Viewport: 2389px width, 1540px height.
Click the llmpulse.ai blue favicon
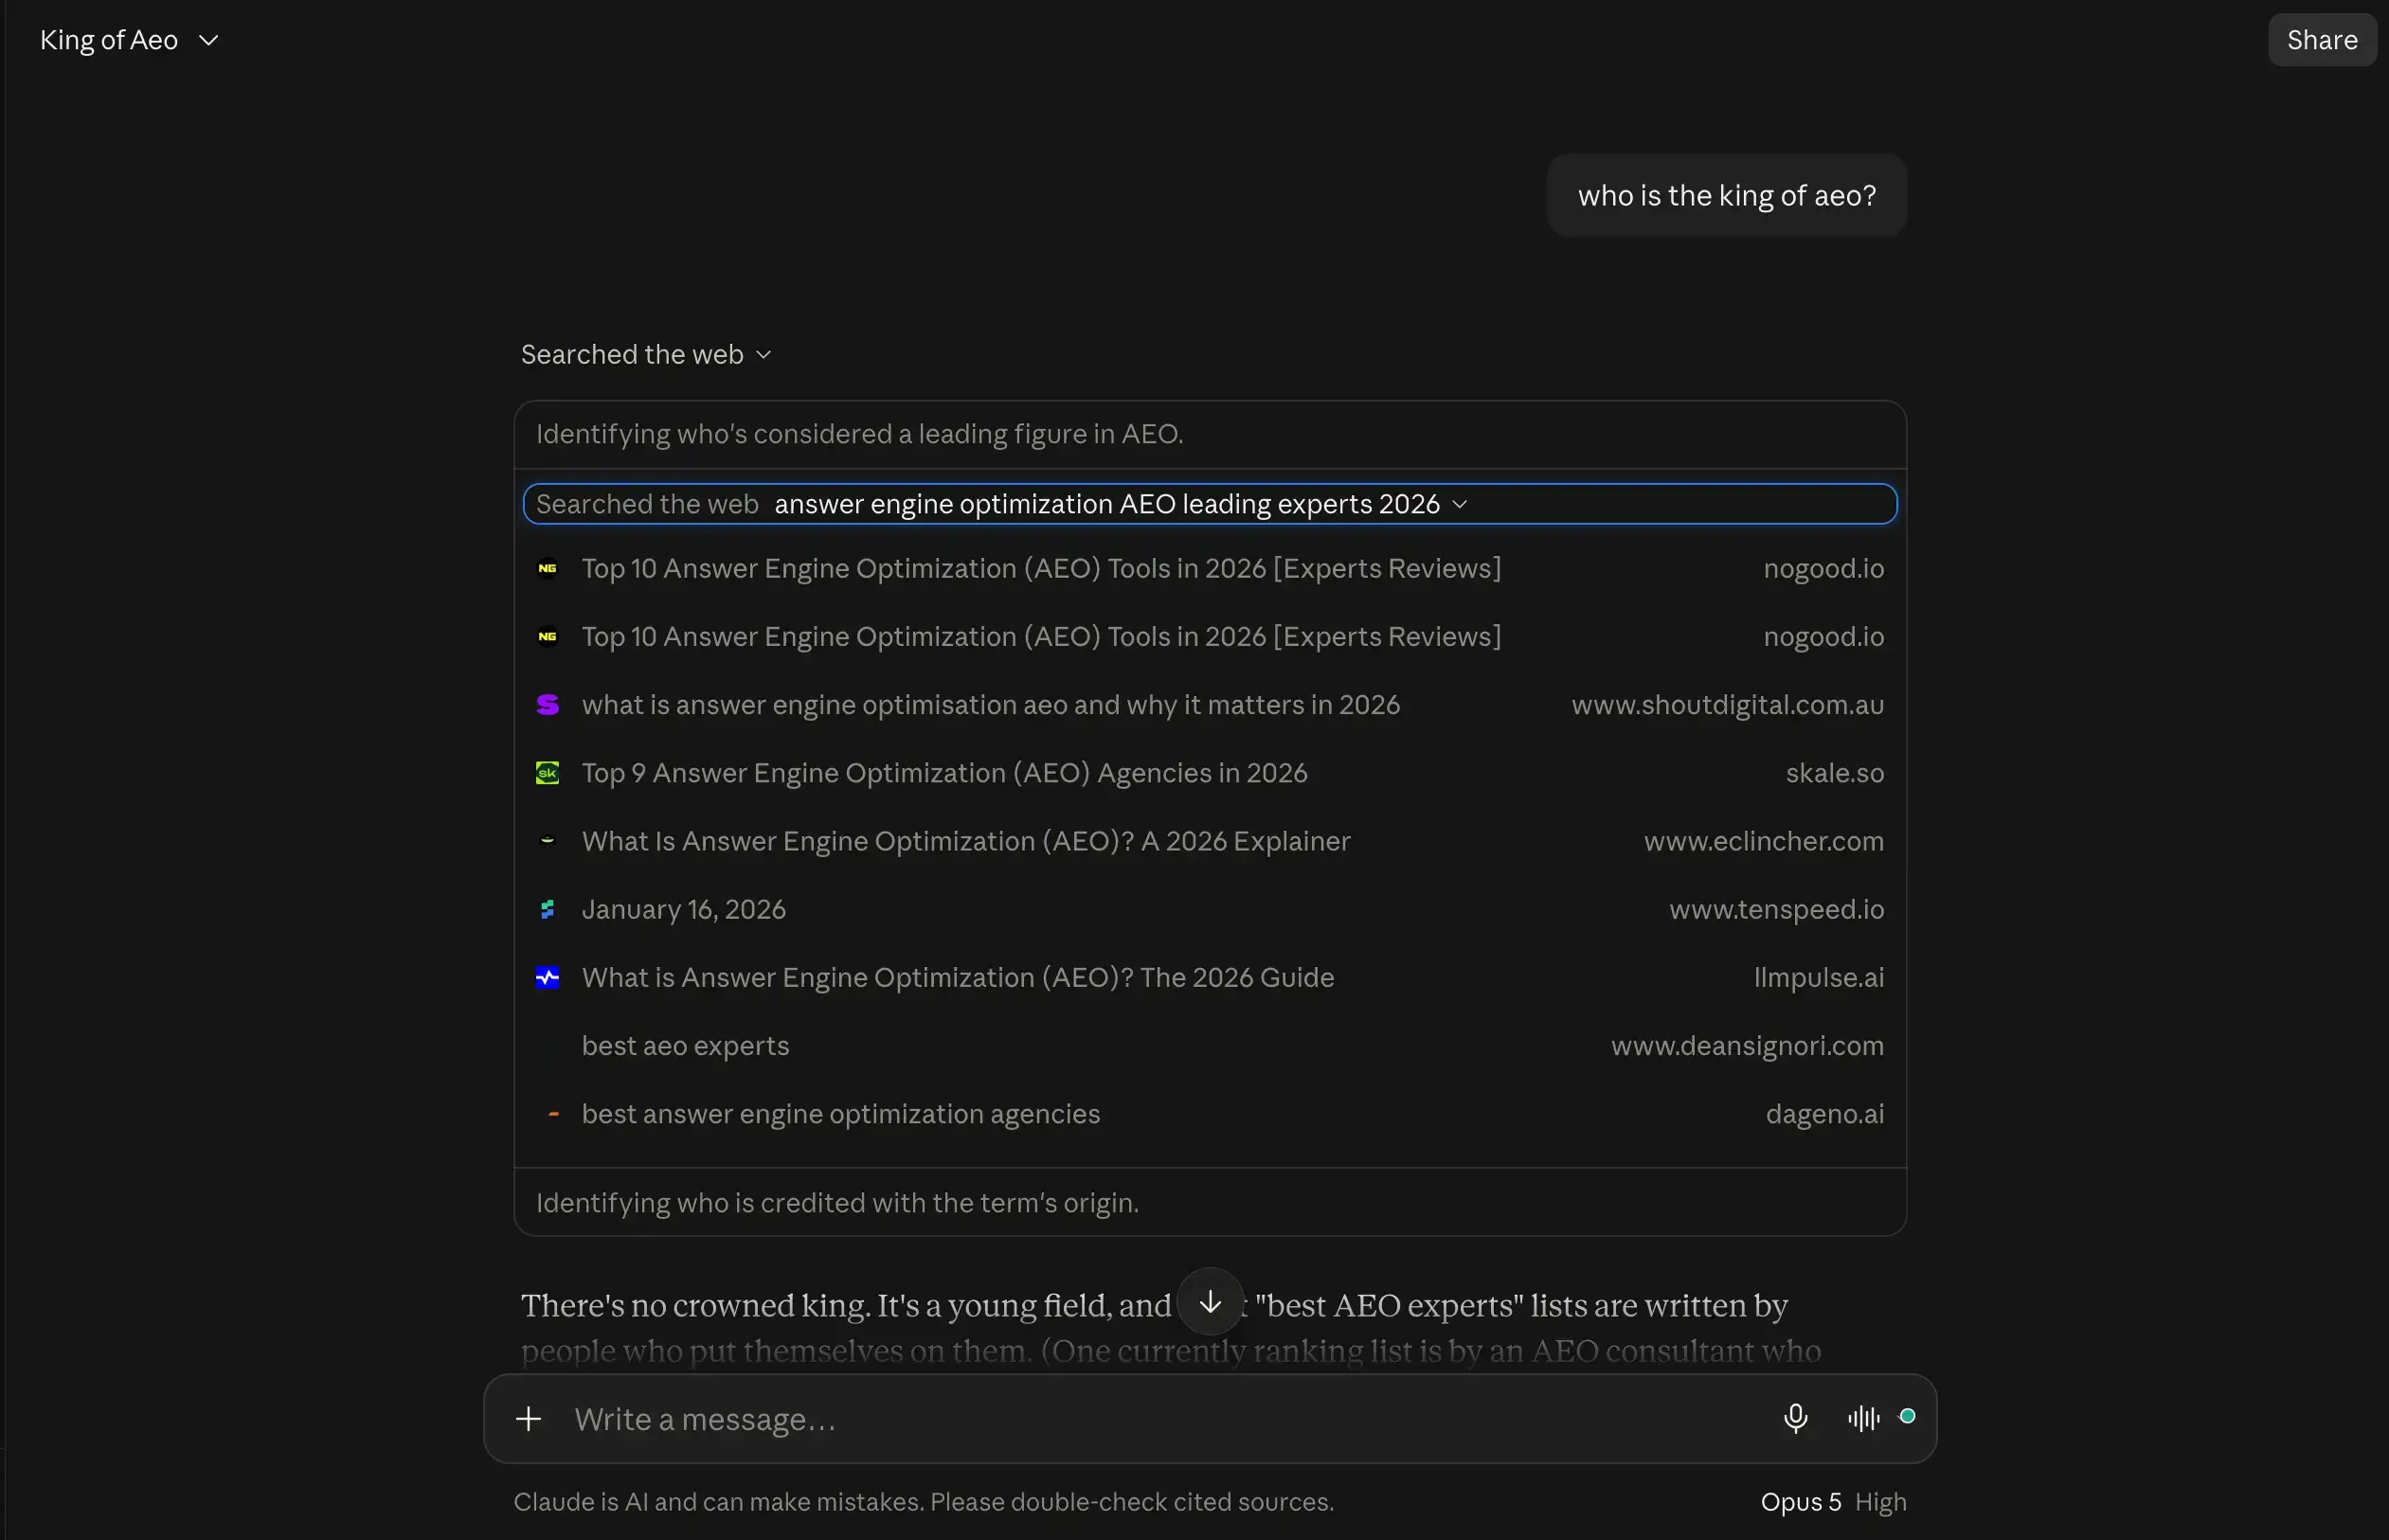coord(547,977)
